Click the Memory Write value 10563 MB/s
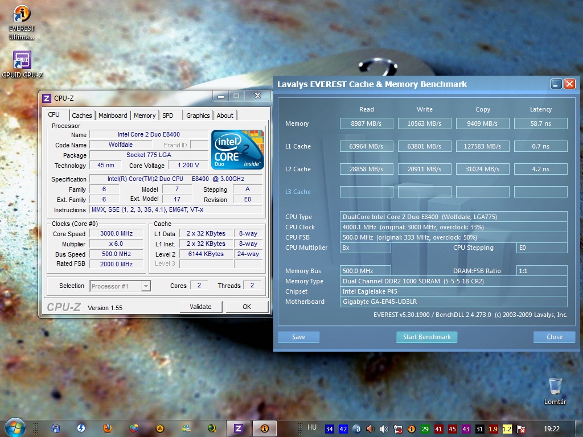 click(x=424, y=123)
